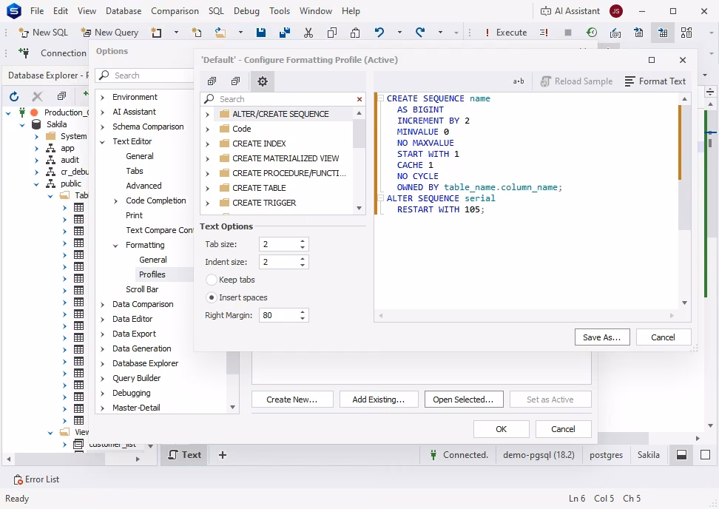The height and width of the screenshot is (509, 719).
Task: Open the AI Assistant panel
Action: coord(570,11)
